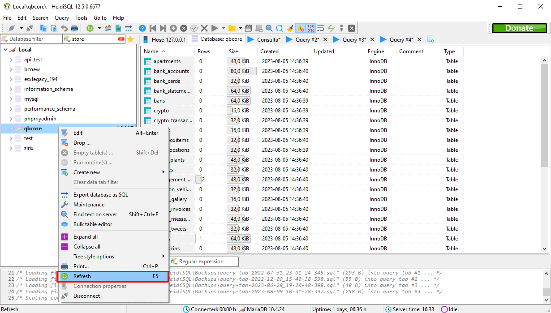
Task: Toggle the binary 100/010 display icon
Action: click(x=311, y=28)
